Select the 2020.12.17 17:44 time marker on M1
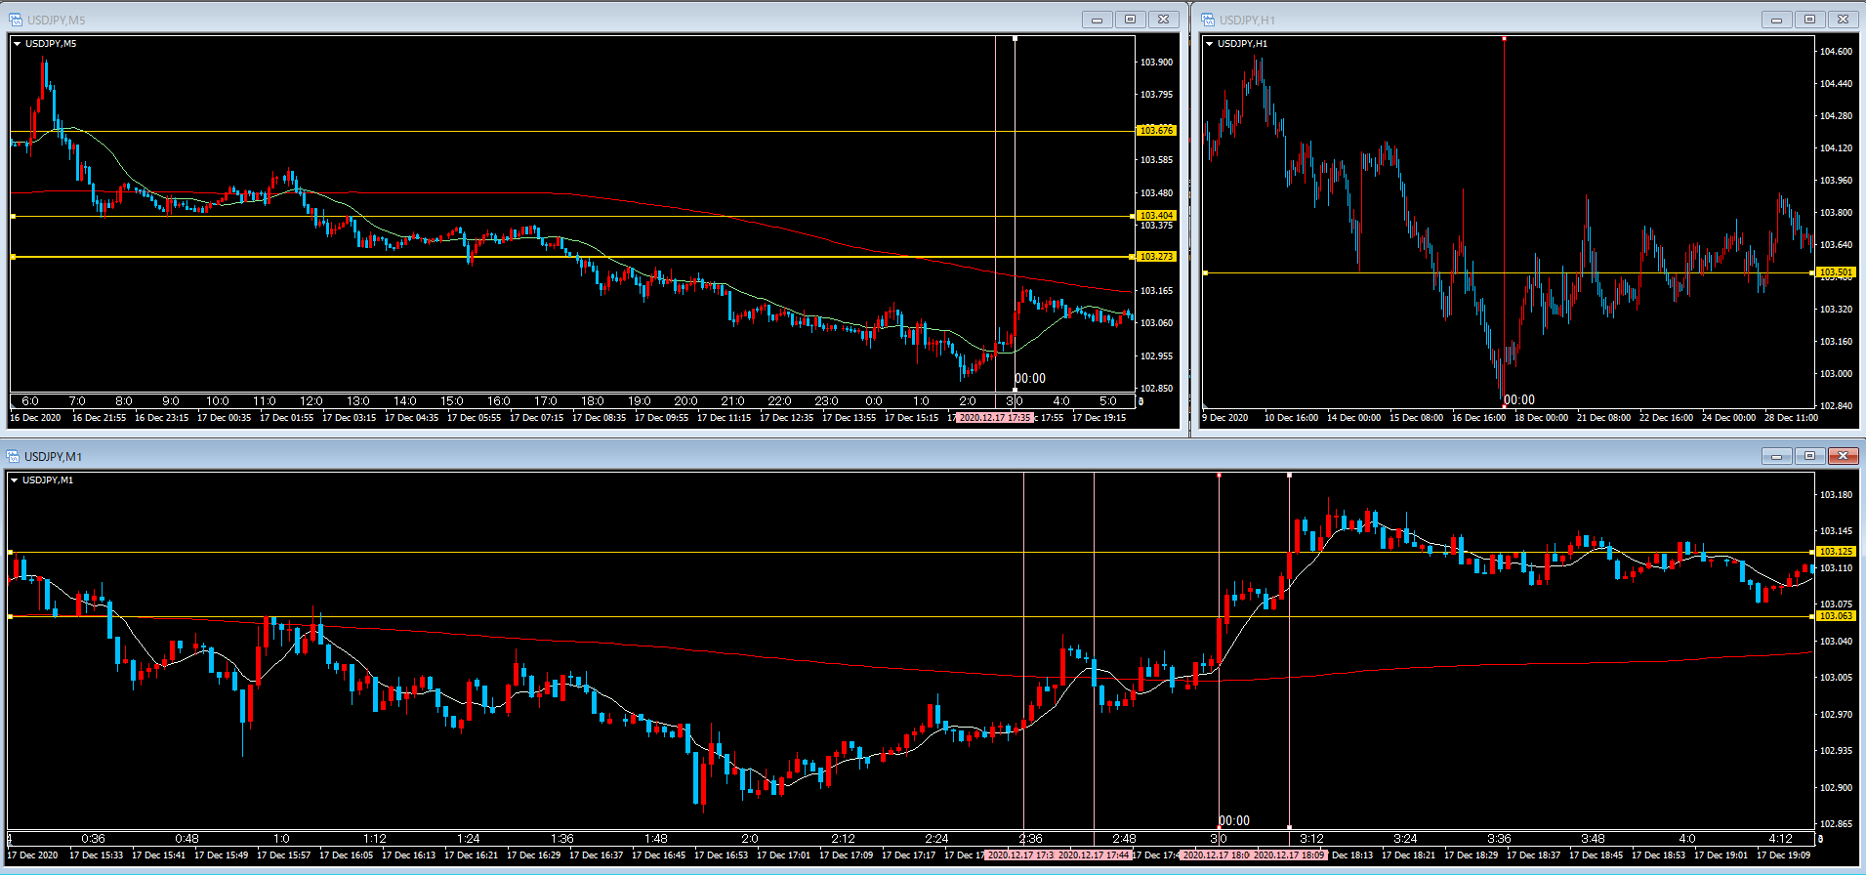1866x875 pixels. coord(1094,855)
